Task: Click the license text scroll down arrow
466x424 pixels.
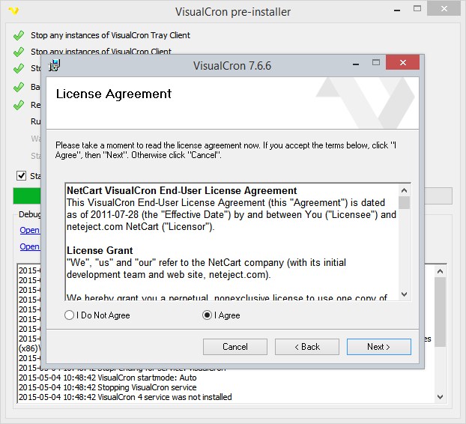Action: 405,294
